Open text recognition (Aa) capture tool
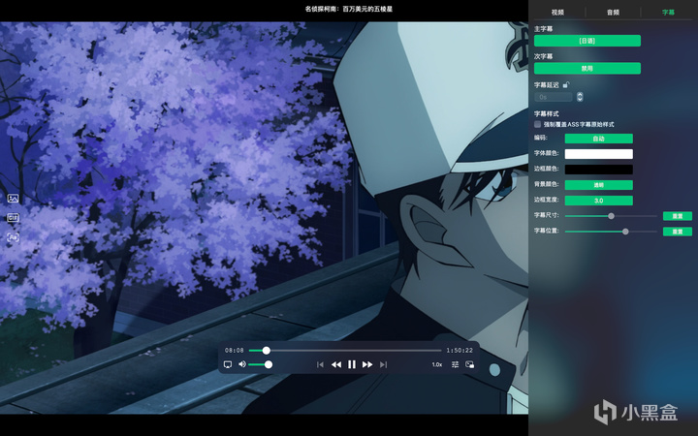 [x=13, y=237]
